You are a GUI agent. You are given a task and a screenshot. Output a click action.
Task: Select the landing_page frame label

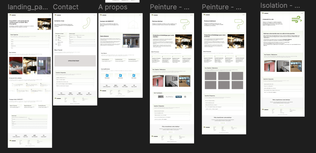[28, 7]
